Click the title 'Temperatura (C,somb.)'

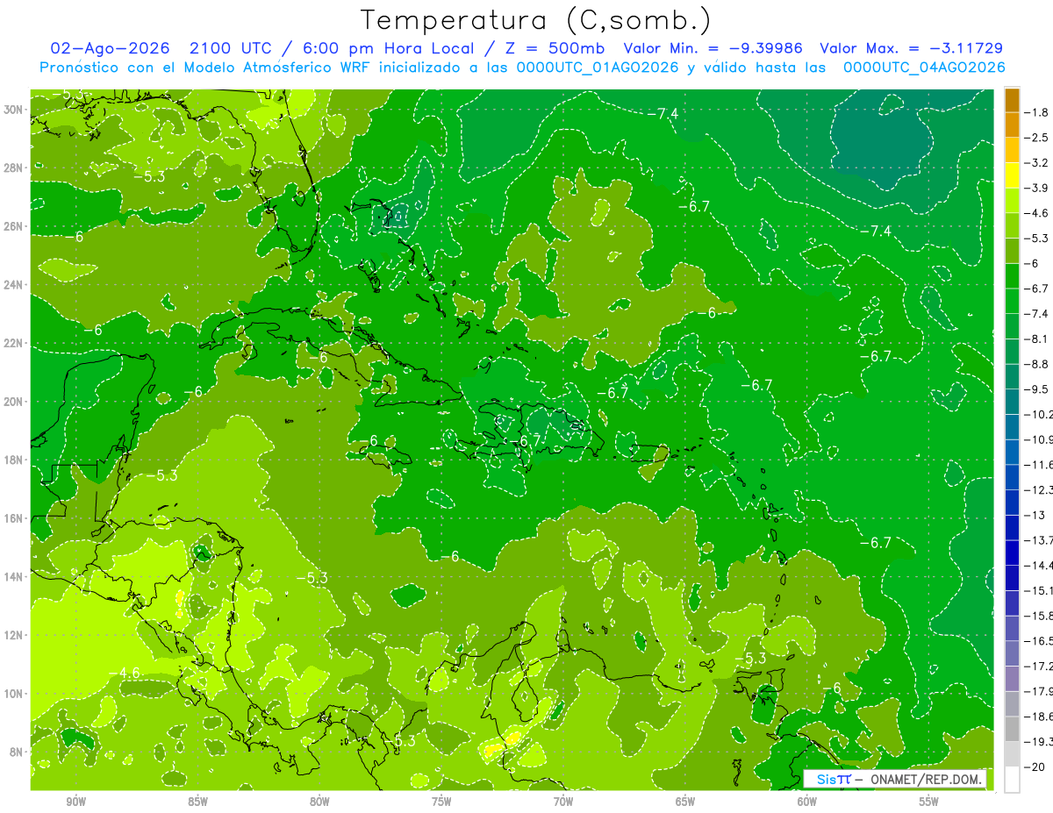[x=535, y=20]
